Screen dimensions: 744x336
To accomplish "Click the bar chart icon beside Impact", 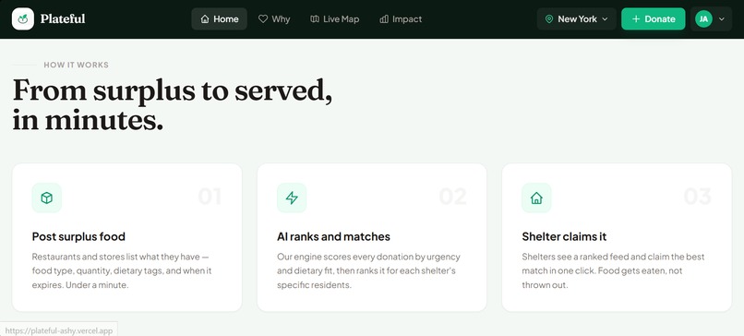I will point(384,19).
